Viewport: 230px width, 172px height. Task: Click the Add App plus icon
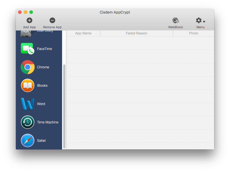click(x=29, y=20)
